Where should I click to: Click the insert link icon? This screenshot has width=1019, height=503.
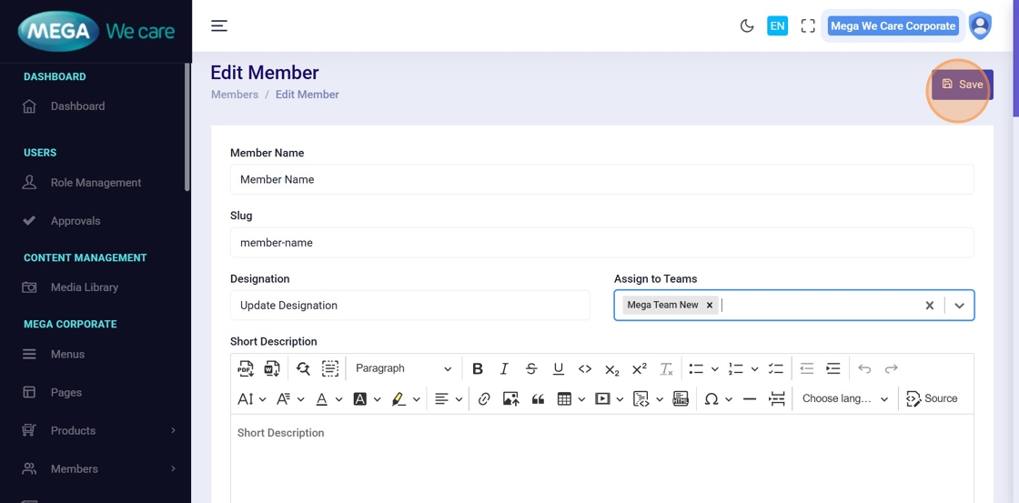(484, 398)
